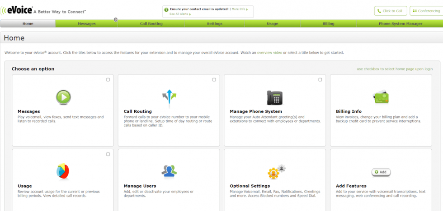The width and height of the screenshot is (443, 211).
Task: Check the Manage Phone System tile checkbox
Action: (x=320, y=80)
